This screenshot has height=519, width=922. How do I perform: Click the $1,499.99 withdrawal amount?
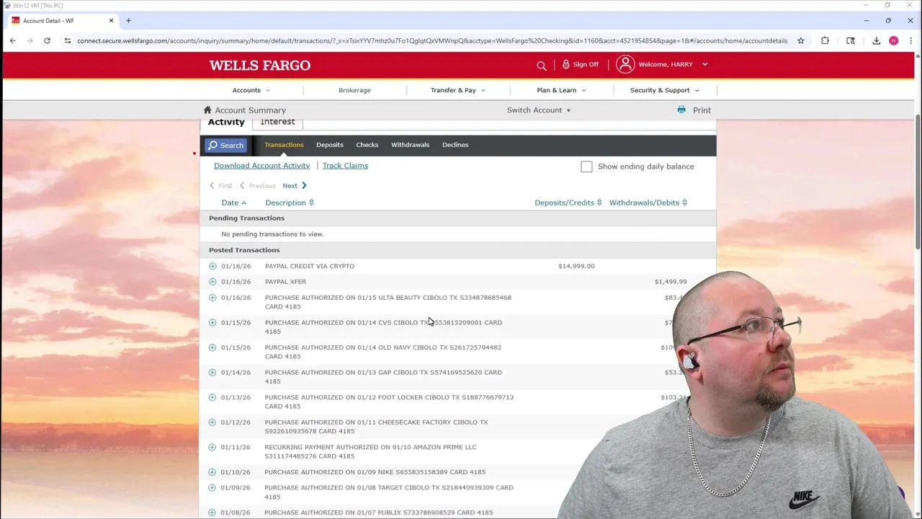(x=671, y=282)
